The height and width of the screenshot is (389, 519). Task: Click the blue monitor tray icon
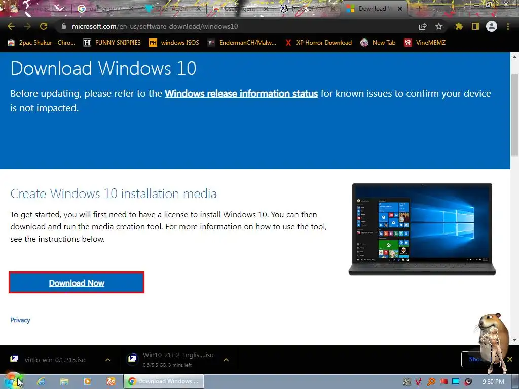pyautogui.click(x=456, y=382)
